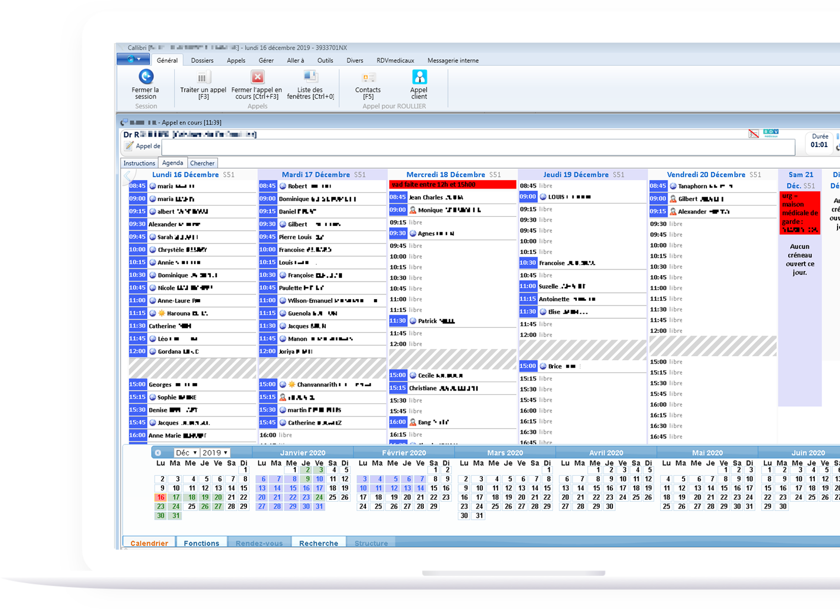Open the Dossiers ribbon tab
840x609 pixels.
click(x=202, y=60)
